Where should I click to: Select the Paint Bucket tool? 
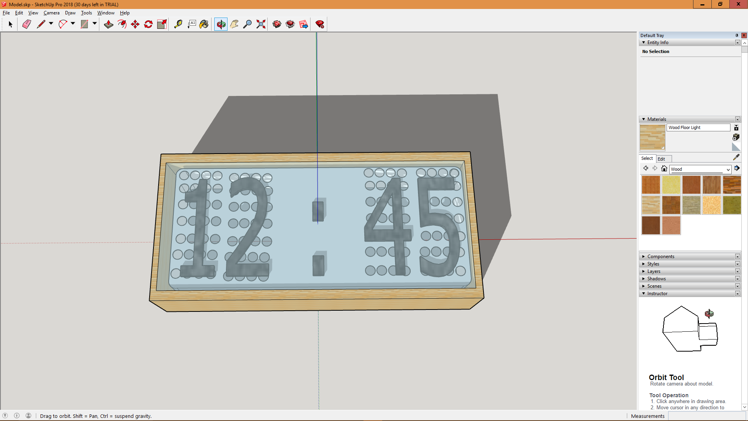point(204,24)
